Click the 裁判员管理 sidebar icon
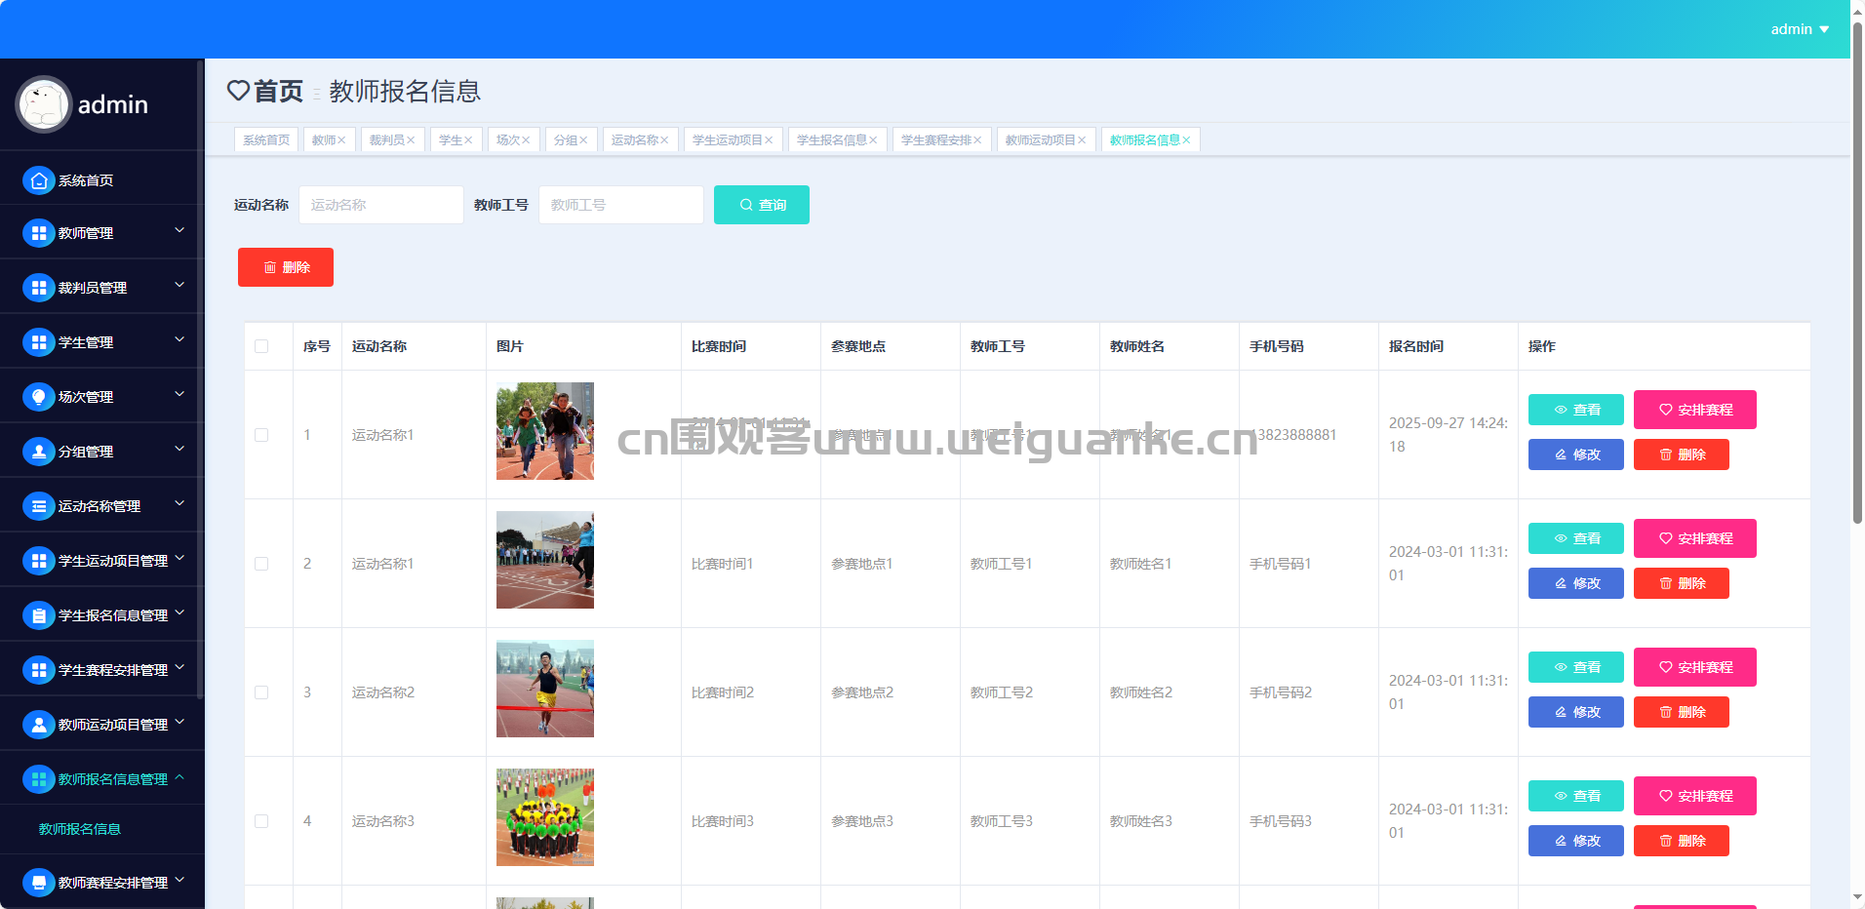Screen dimensions: 1865x909 click(x=39, y=288)
